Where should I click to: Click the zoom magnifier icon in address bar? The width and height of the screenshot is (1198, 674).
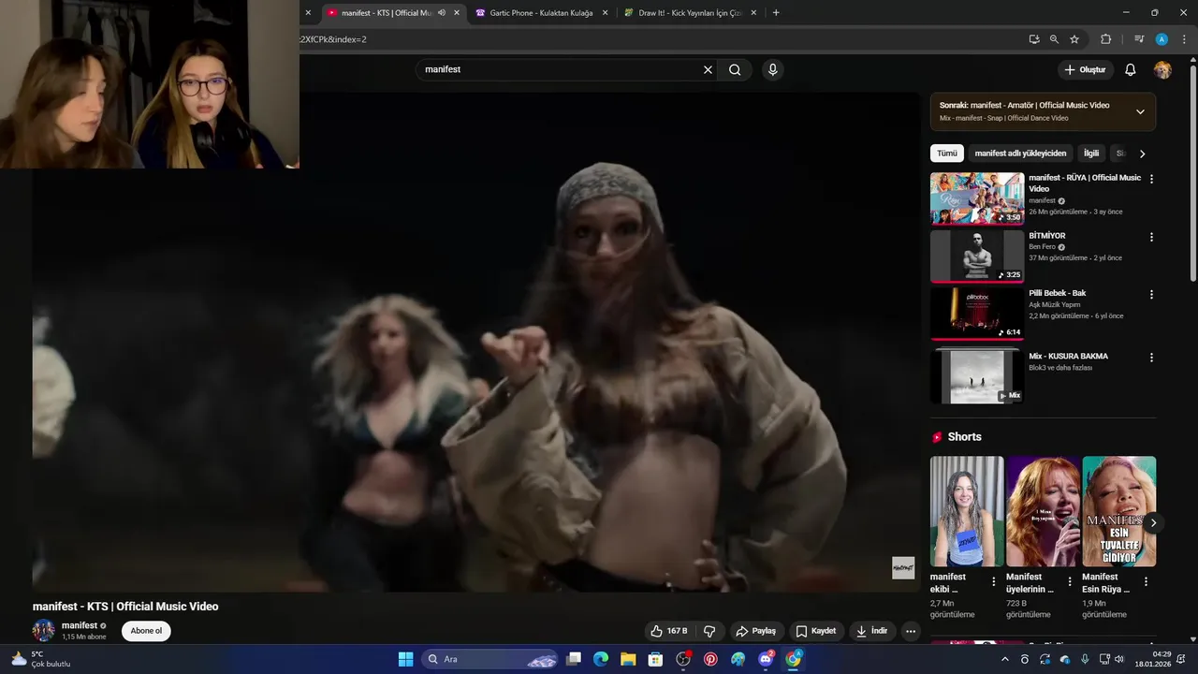[1054, 39]
